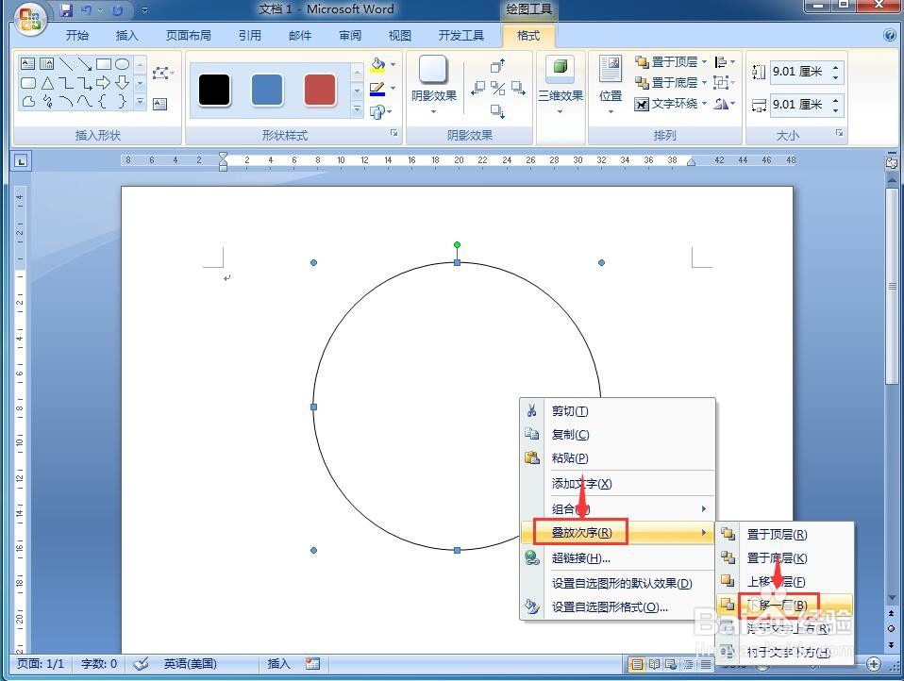Choose the right block arrow shape
The image size is (904, 681).
click(x=104, y=83)
